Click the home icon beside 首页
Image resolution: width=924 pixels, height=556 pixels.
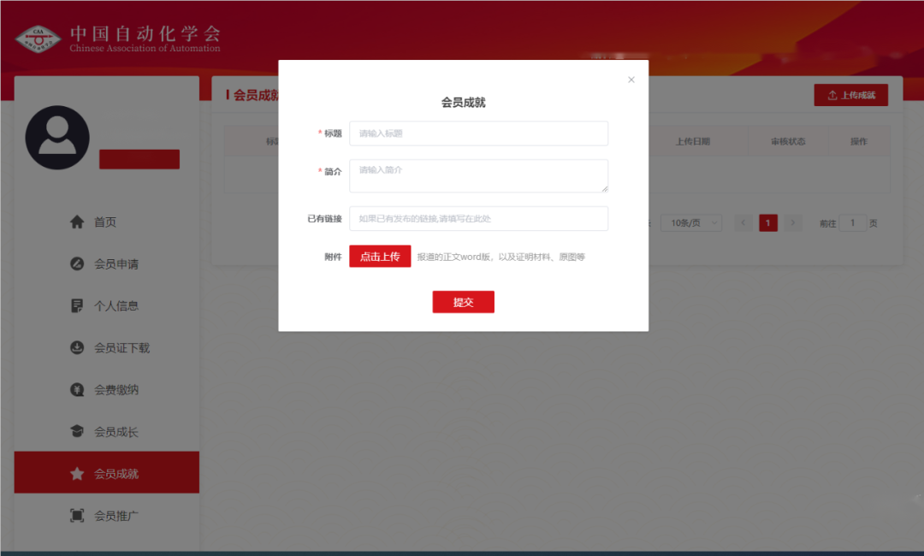point(77,222)
